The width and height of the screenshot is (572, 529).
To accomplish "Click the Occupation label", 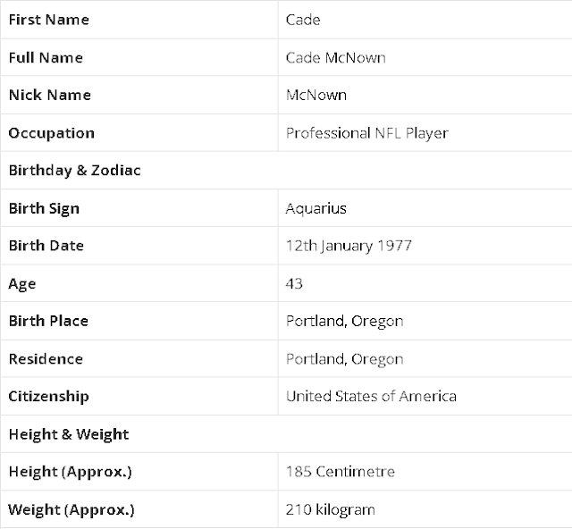I will click(51, 133).
